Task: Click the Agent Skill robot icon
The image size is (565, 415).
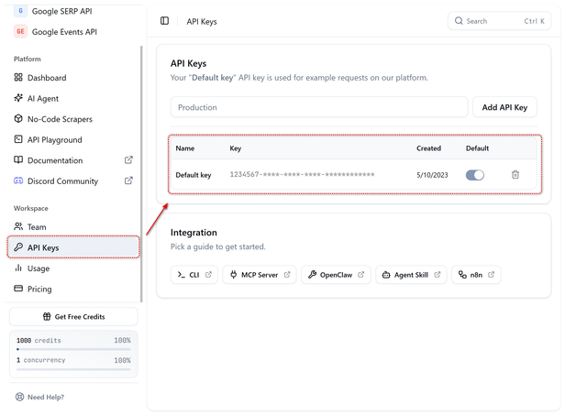Action: (386, 275)
